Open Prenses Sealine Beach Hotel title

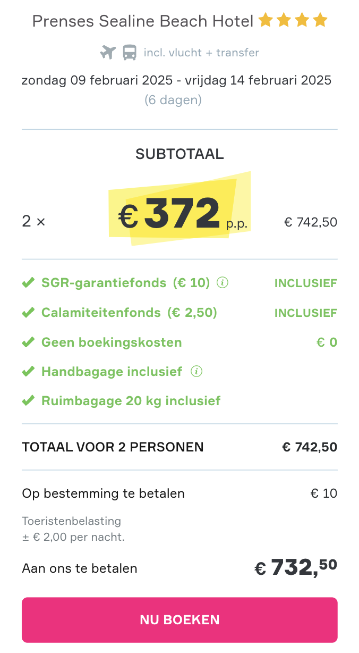point(143,21)
